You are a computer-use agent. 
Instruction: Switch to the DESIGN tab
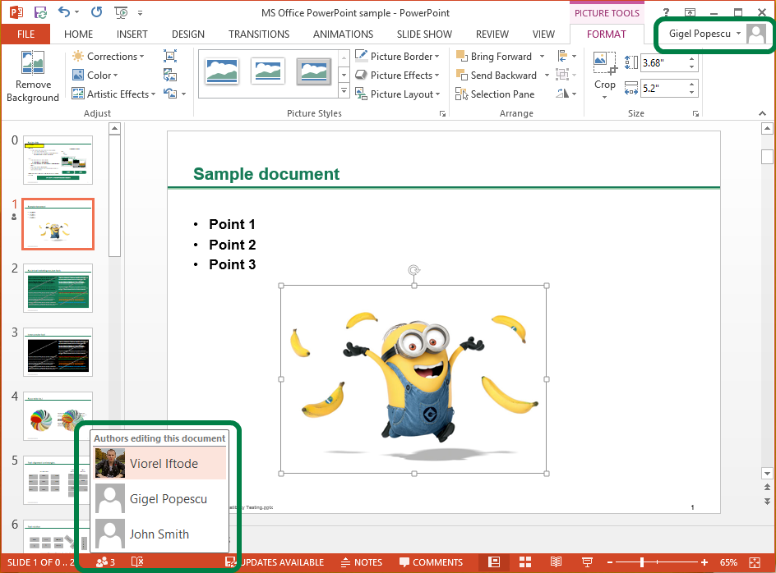(188, 34)
